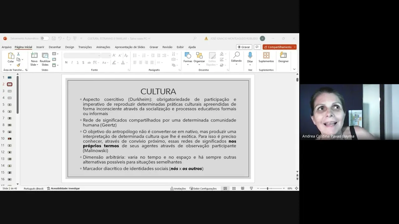Image resolution: width=399 pixels, height=224 pixels.
Task: Open the Fonte dialog launcher
Action: click(x=129, y=70)
